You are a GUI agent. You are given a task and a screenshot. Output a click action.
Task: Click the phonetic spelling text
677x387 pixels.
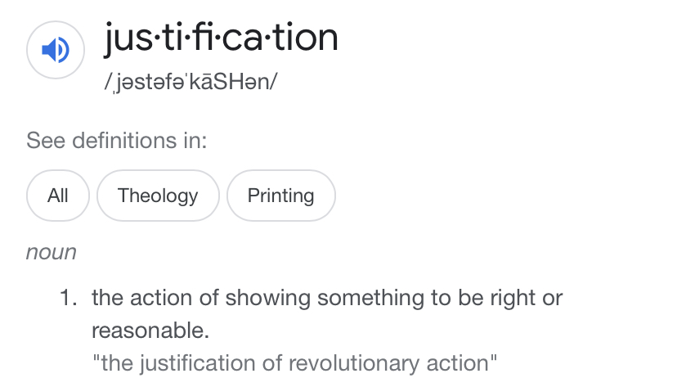[191, 82]
